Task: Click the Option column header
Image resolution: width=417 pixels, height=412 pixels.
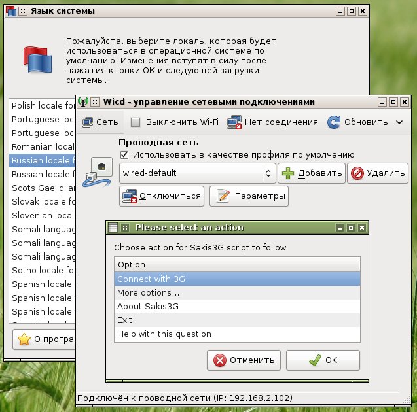Action: tap(237, 265)
